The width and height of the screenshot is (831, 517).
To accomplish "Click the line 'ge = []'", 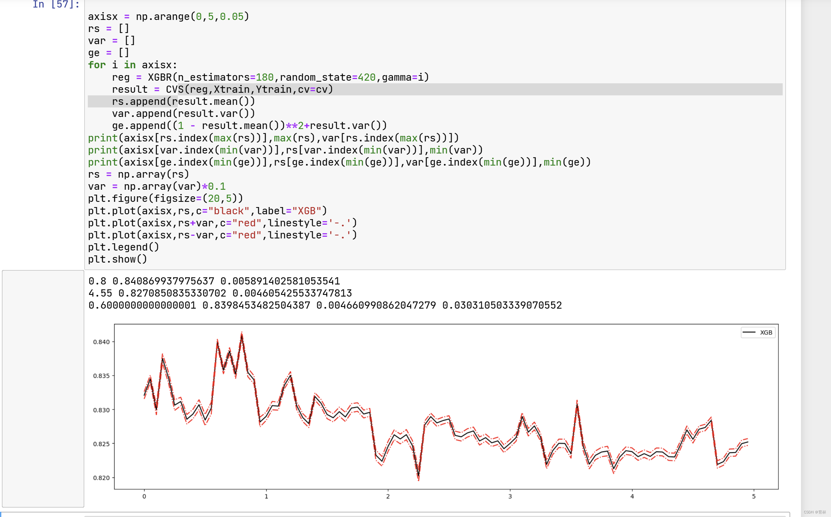I will coord(109,53).
